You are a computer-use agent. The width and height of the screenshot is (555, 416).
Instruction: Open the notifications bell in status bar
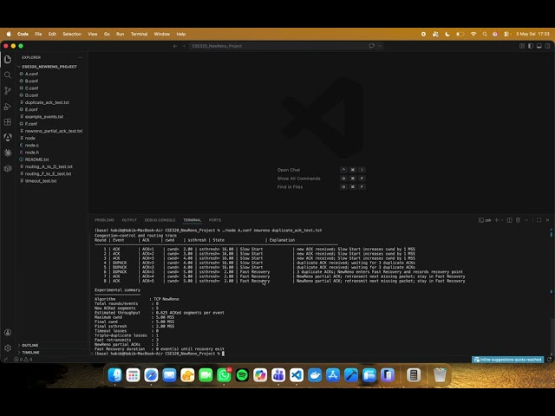pos(549,360)
